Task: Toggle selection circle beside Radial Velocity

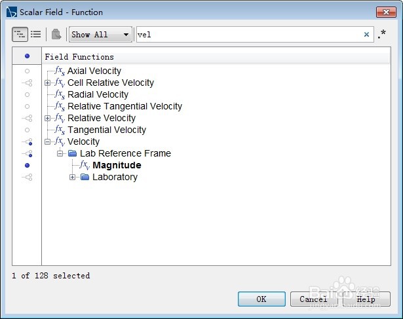Action: 27,94
